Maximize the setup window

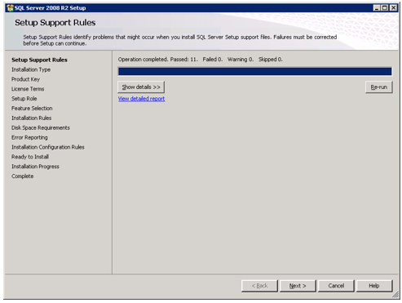click(385, 8)
